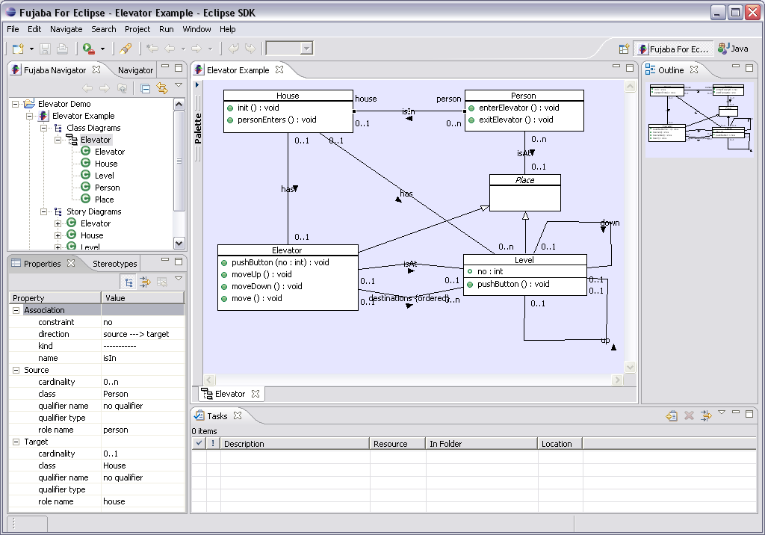
Task: Switch to the Java perspective
Action: [x=733, y=49]
